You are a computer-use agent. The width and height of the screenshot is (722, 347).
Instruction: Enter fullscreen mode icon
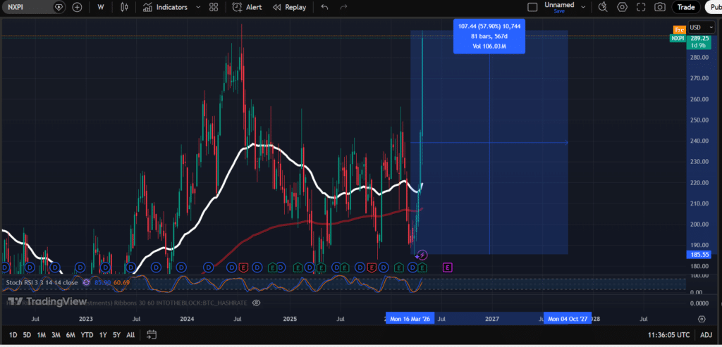641,7
